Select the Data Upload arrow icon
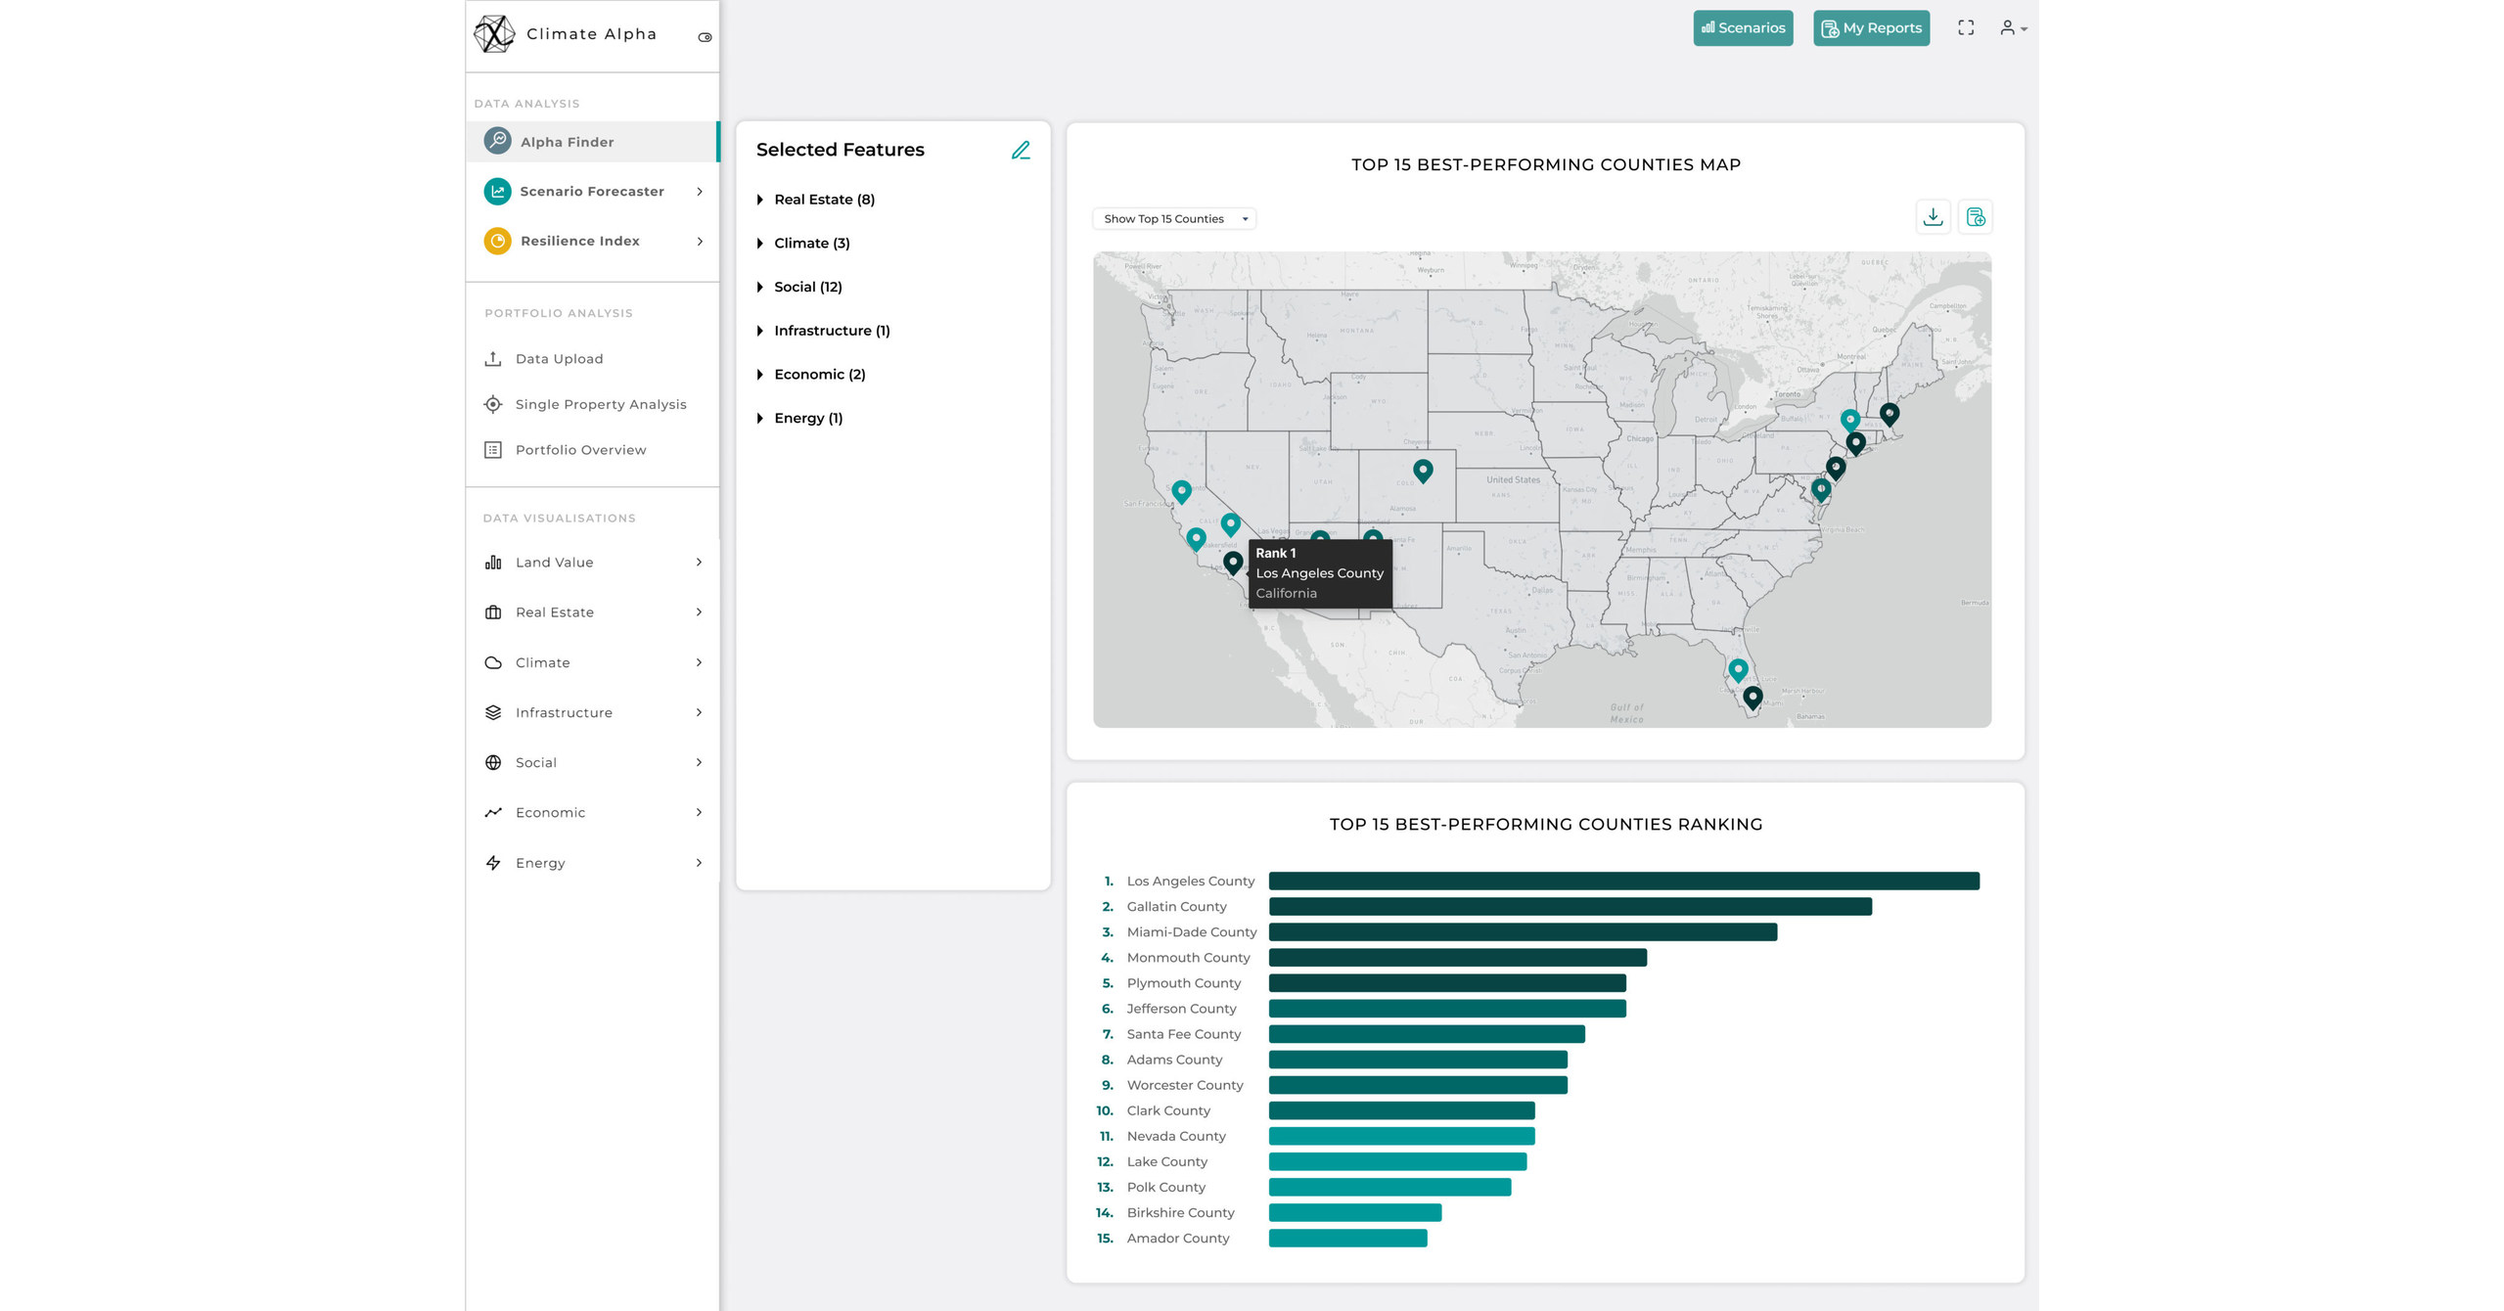 point(494,358)
